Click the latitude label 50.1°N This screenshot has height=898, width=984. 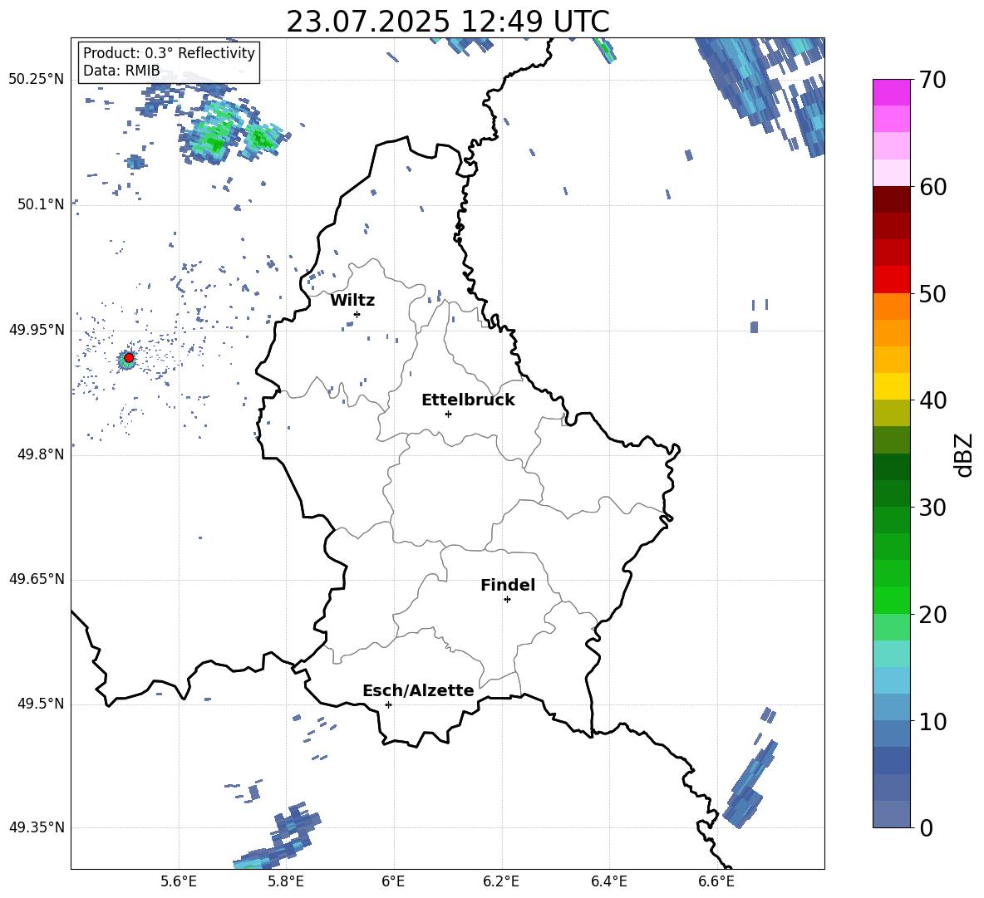pyautogui.click(x=42, y=204)
